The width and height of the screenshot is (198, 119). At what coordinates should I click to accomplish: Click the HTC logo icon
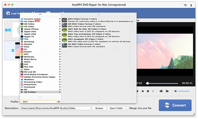click(22, 54)
